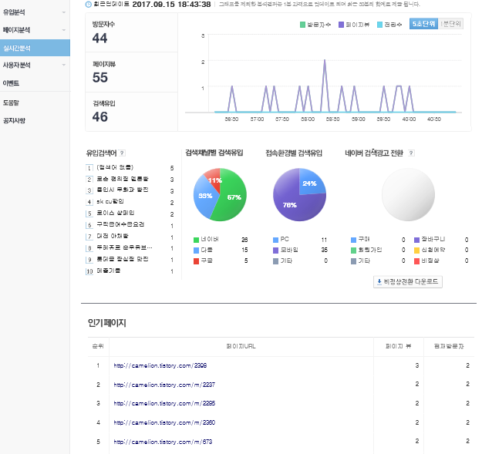
Task: Switch graph to the 1분단위 interval
Action: click(x=450, y=24)
